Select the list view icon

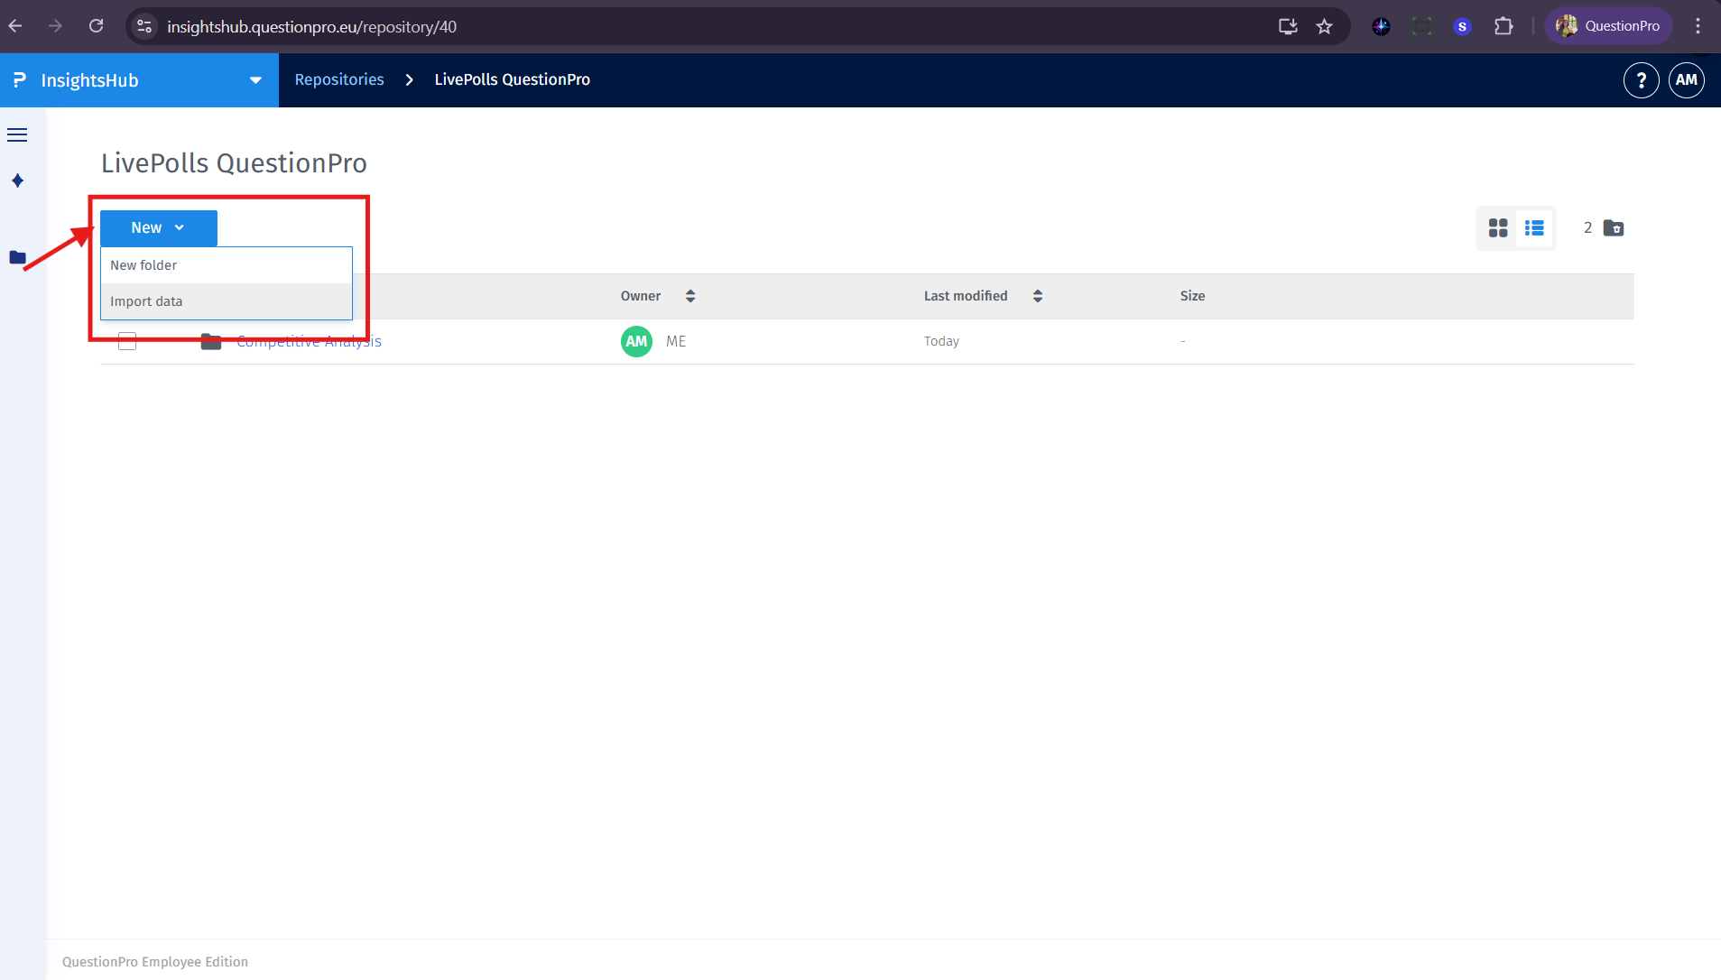pos(1534,227)
